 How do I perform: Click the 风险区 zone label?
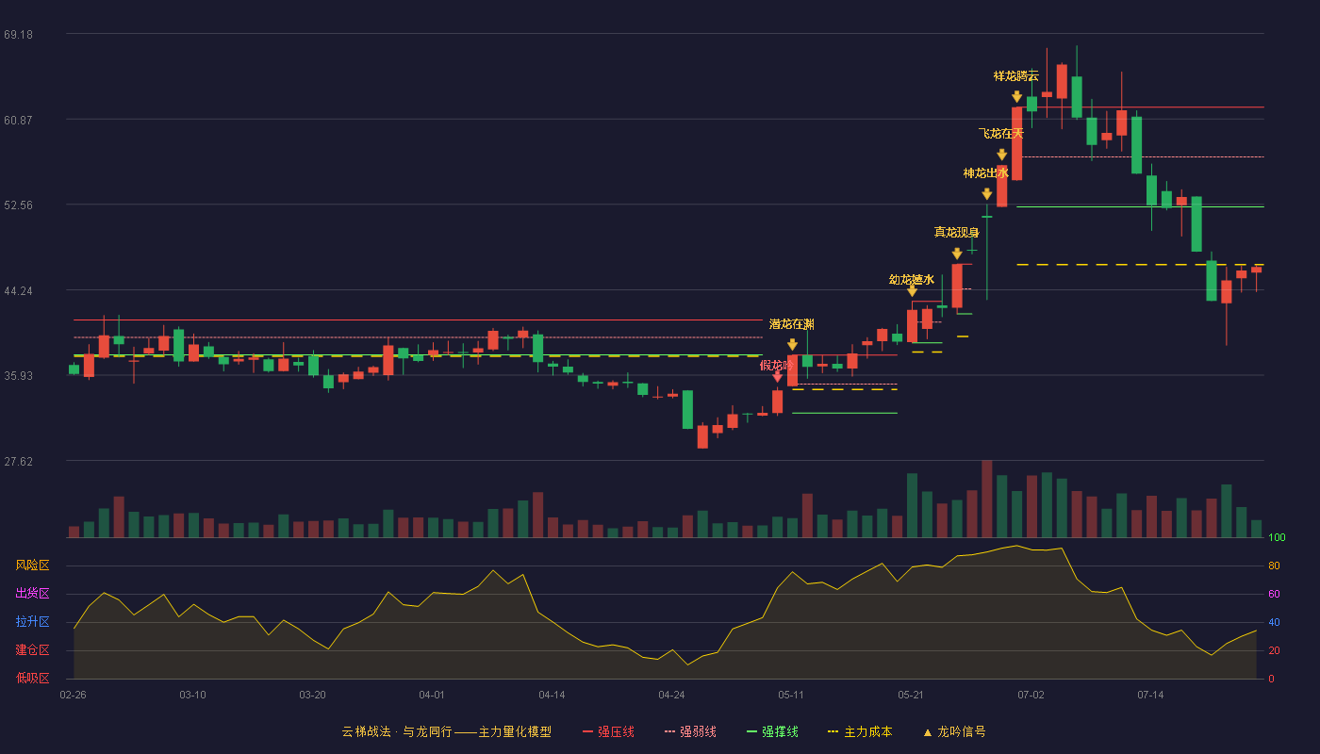click(32, 565)
